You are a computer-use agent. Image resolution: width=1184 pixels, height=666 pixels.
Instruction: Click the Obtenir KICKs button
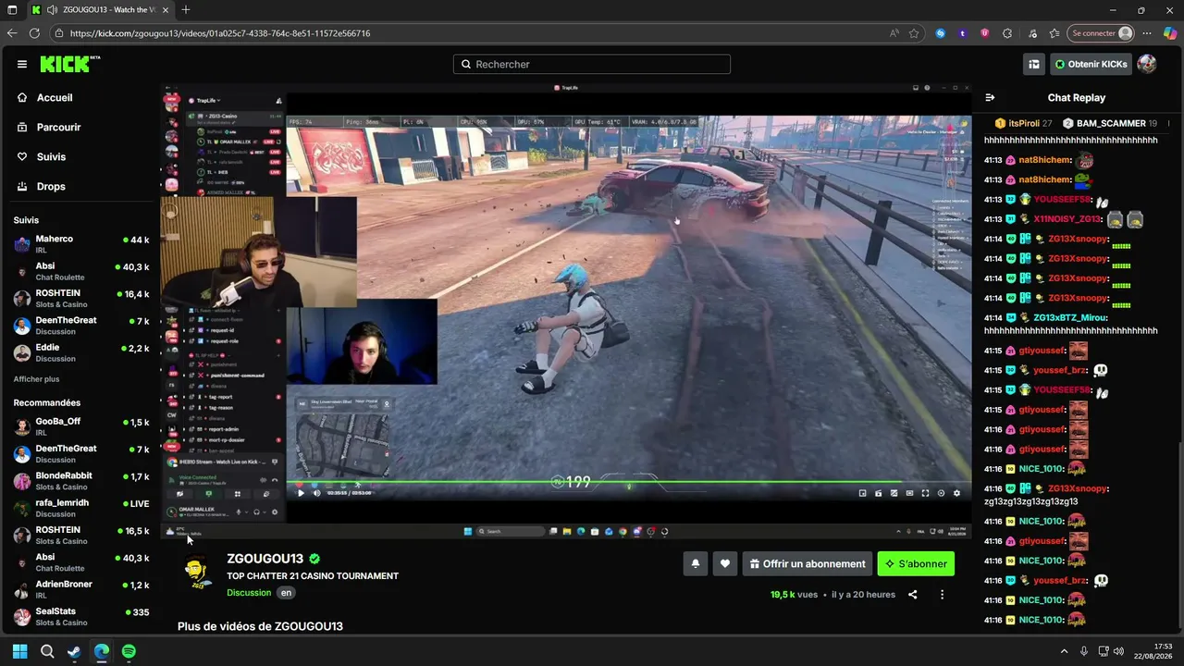[1091, 64]
